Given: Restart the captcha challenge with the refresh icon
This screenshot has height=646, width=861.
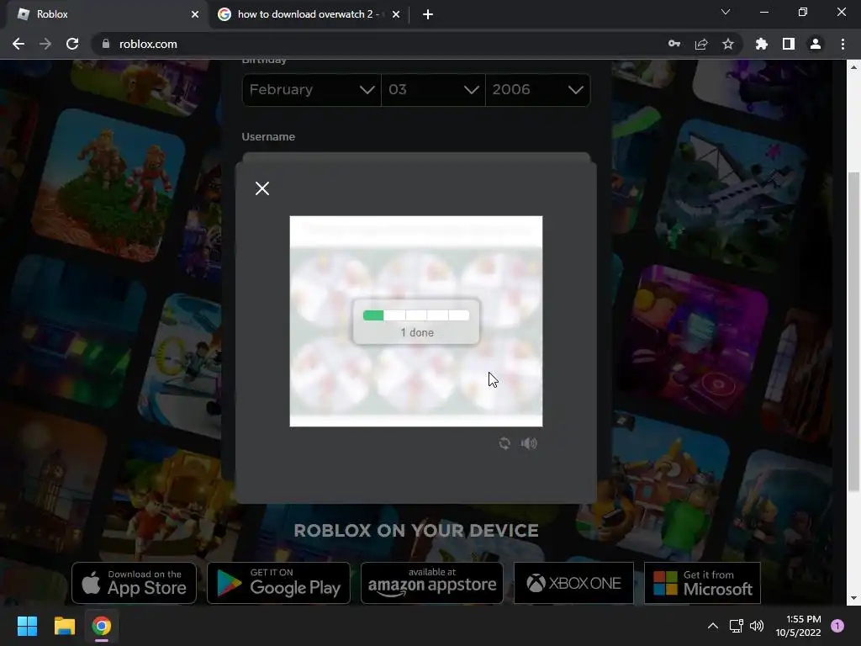Looking at the screenshot, I should 504,443.
